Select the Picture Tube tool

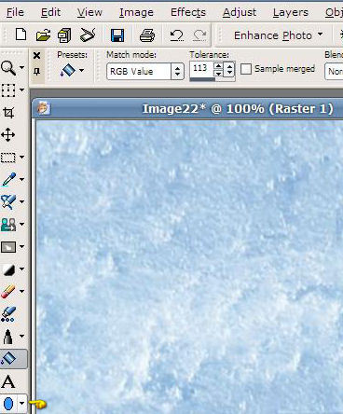coord(8,314)
